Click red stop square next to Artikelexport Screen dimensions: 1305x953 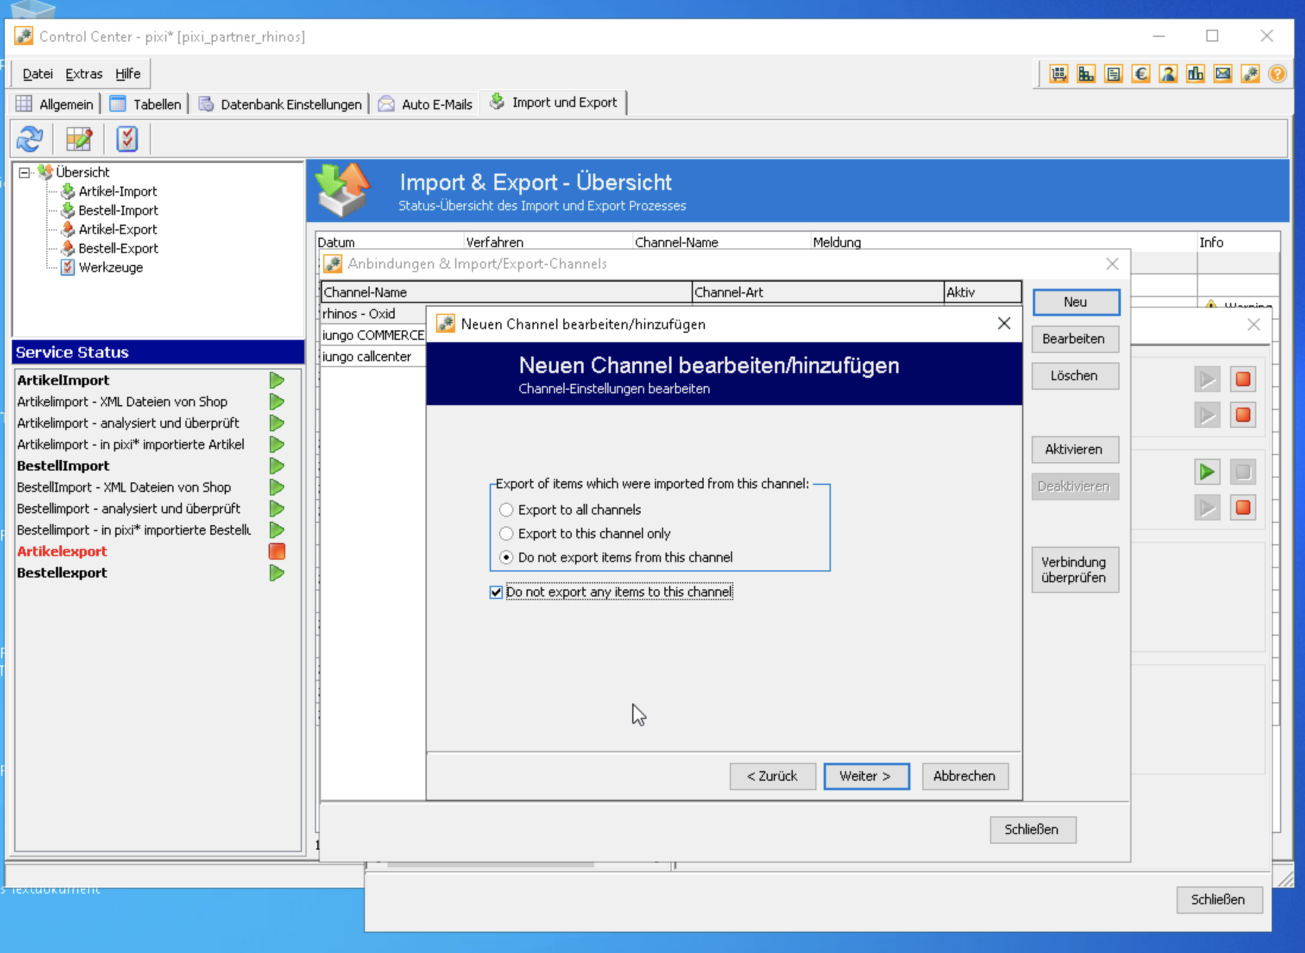[x=276, y=551]
